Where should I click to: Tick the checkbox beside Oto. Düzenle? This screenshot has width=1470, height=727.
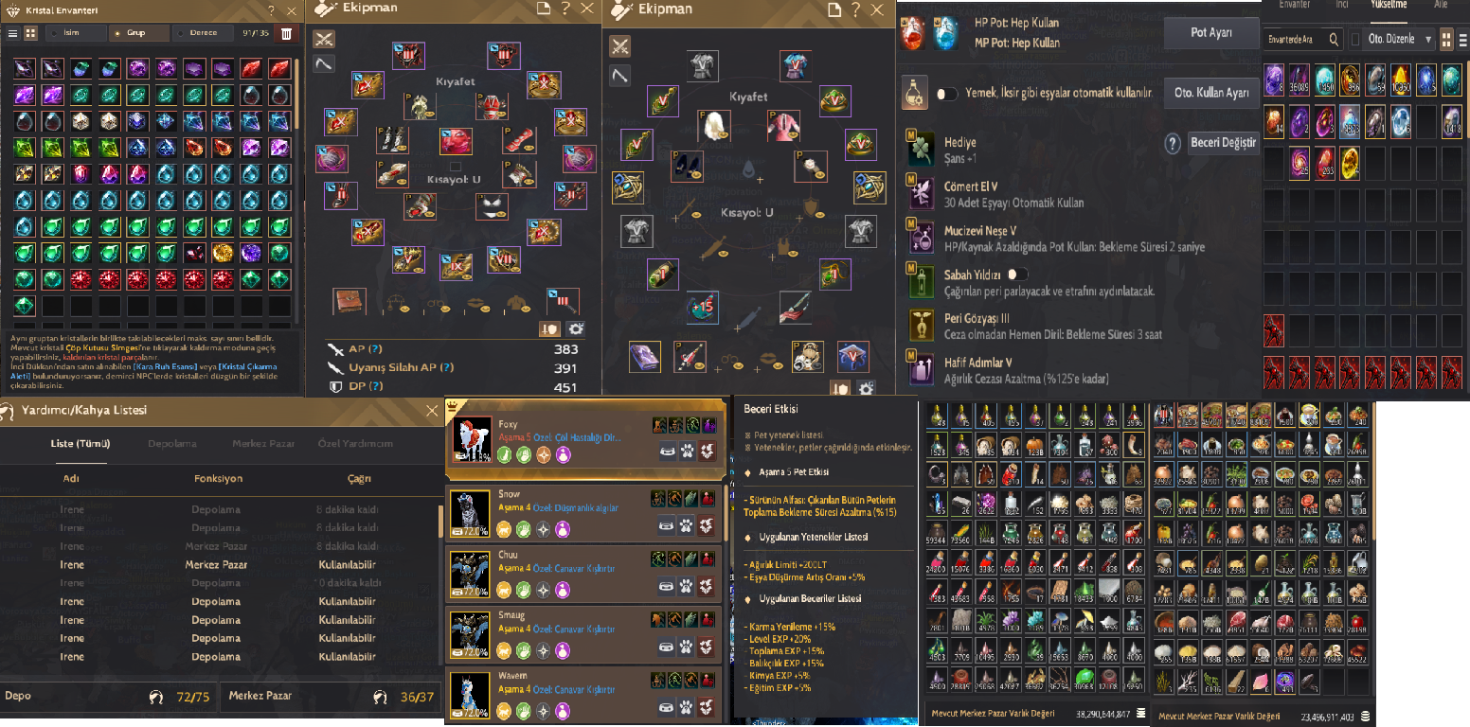pos(1355,39)
